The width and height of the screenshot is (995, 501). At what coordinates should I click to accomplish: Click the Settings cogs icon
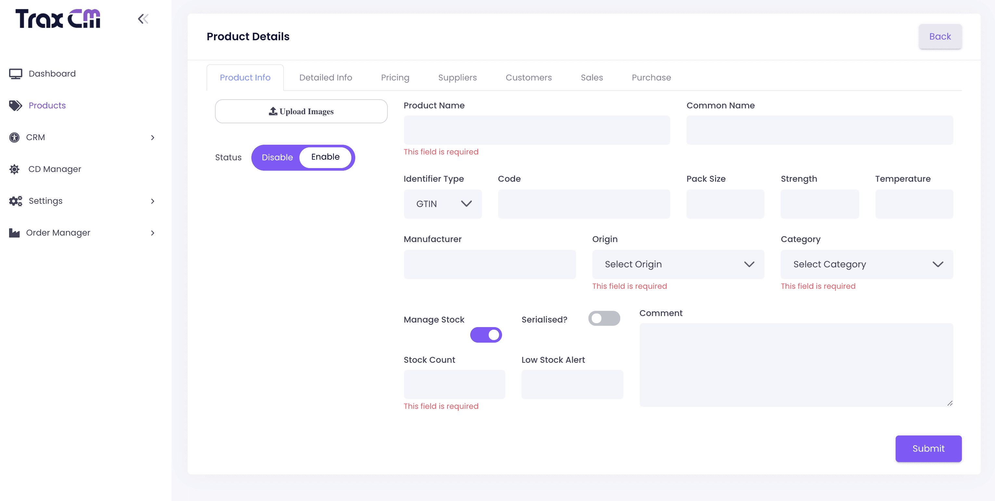click(x=16, y=201)
